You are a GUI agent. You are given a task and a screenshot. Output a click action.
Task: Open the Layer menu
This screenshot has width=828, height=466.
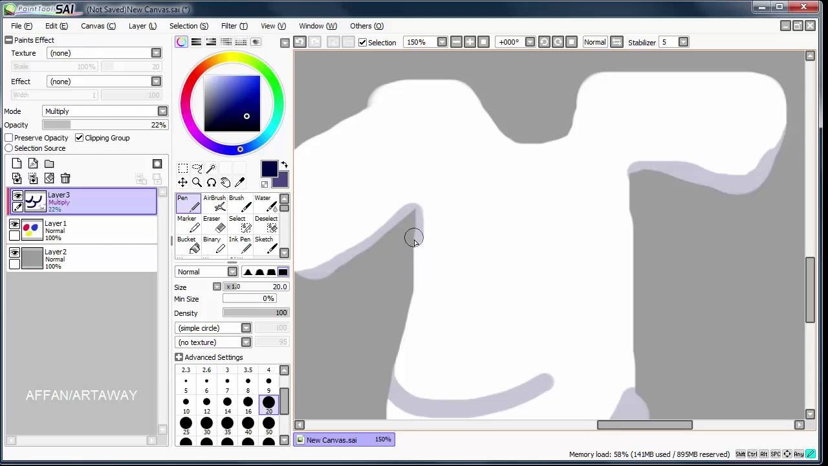pos(142,26)
